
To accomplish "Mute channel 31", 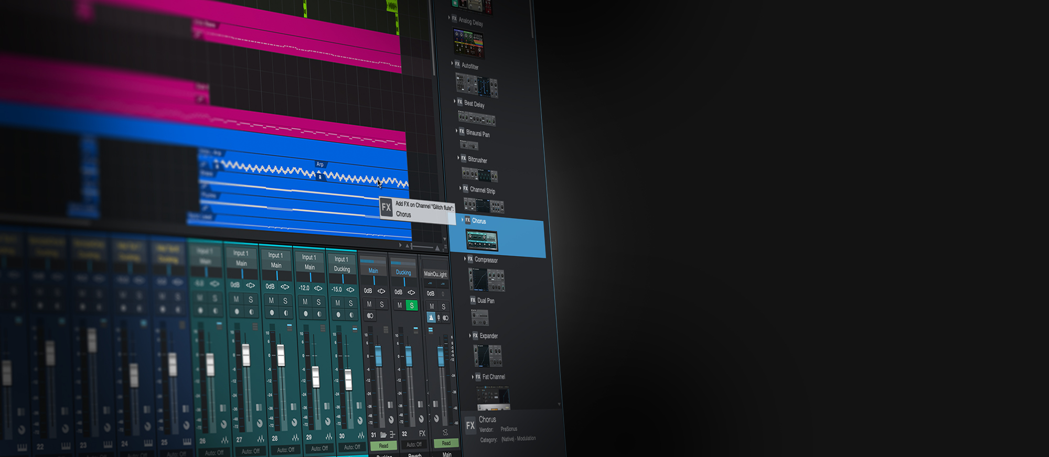I will [x=369, y=304].
